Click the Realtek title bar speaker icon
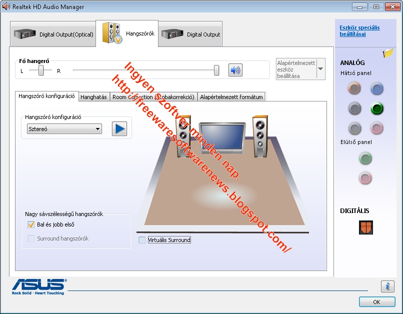This screenshot has width=403, height=314. pos(5,6)
